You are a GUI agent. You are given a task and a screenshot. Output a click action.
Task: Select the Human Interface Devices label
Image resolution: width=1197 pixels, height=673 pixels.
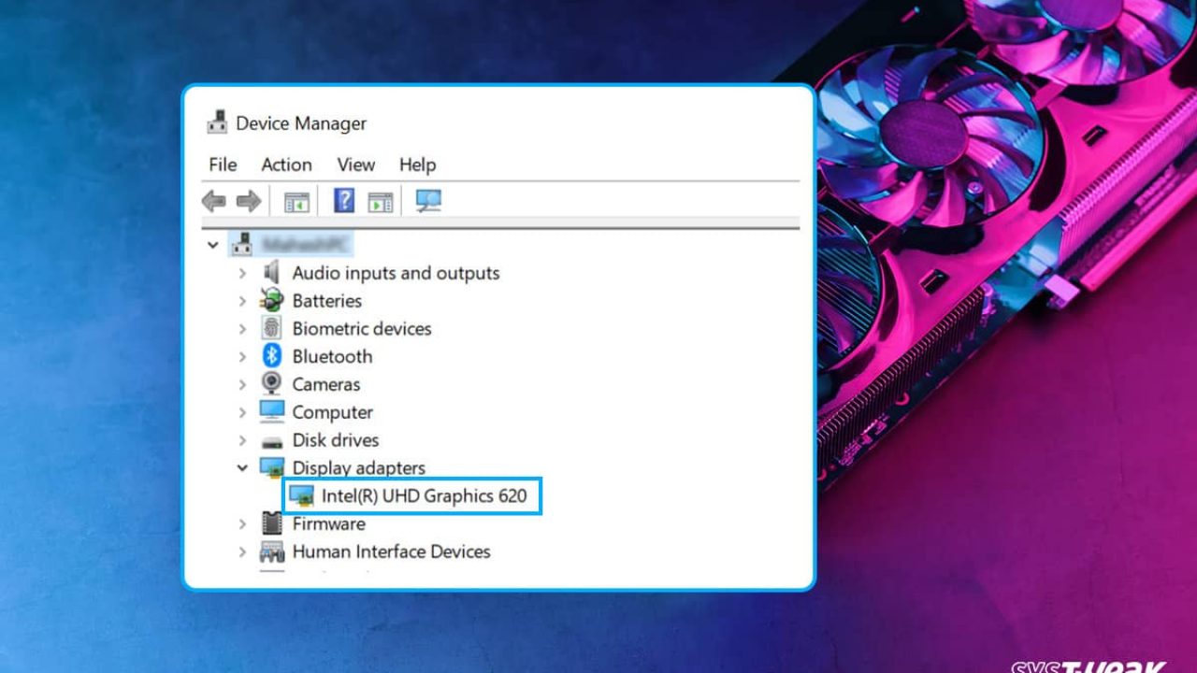point(391,551)
